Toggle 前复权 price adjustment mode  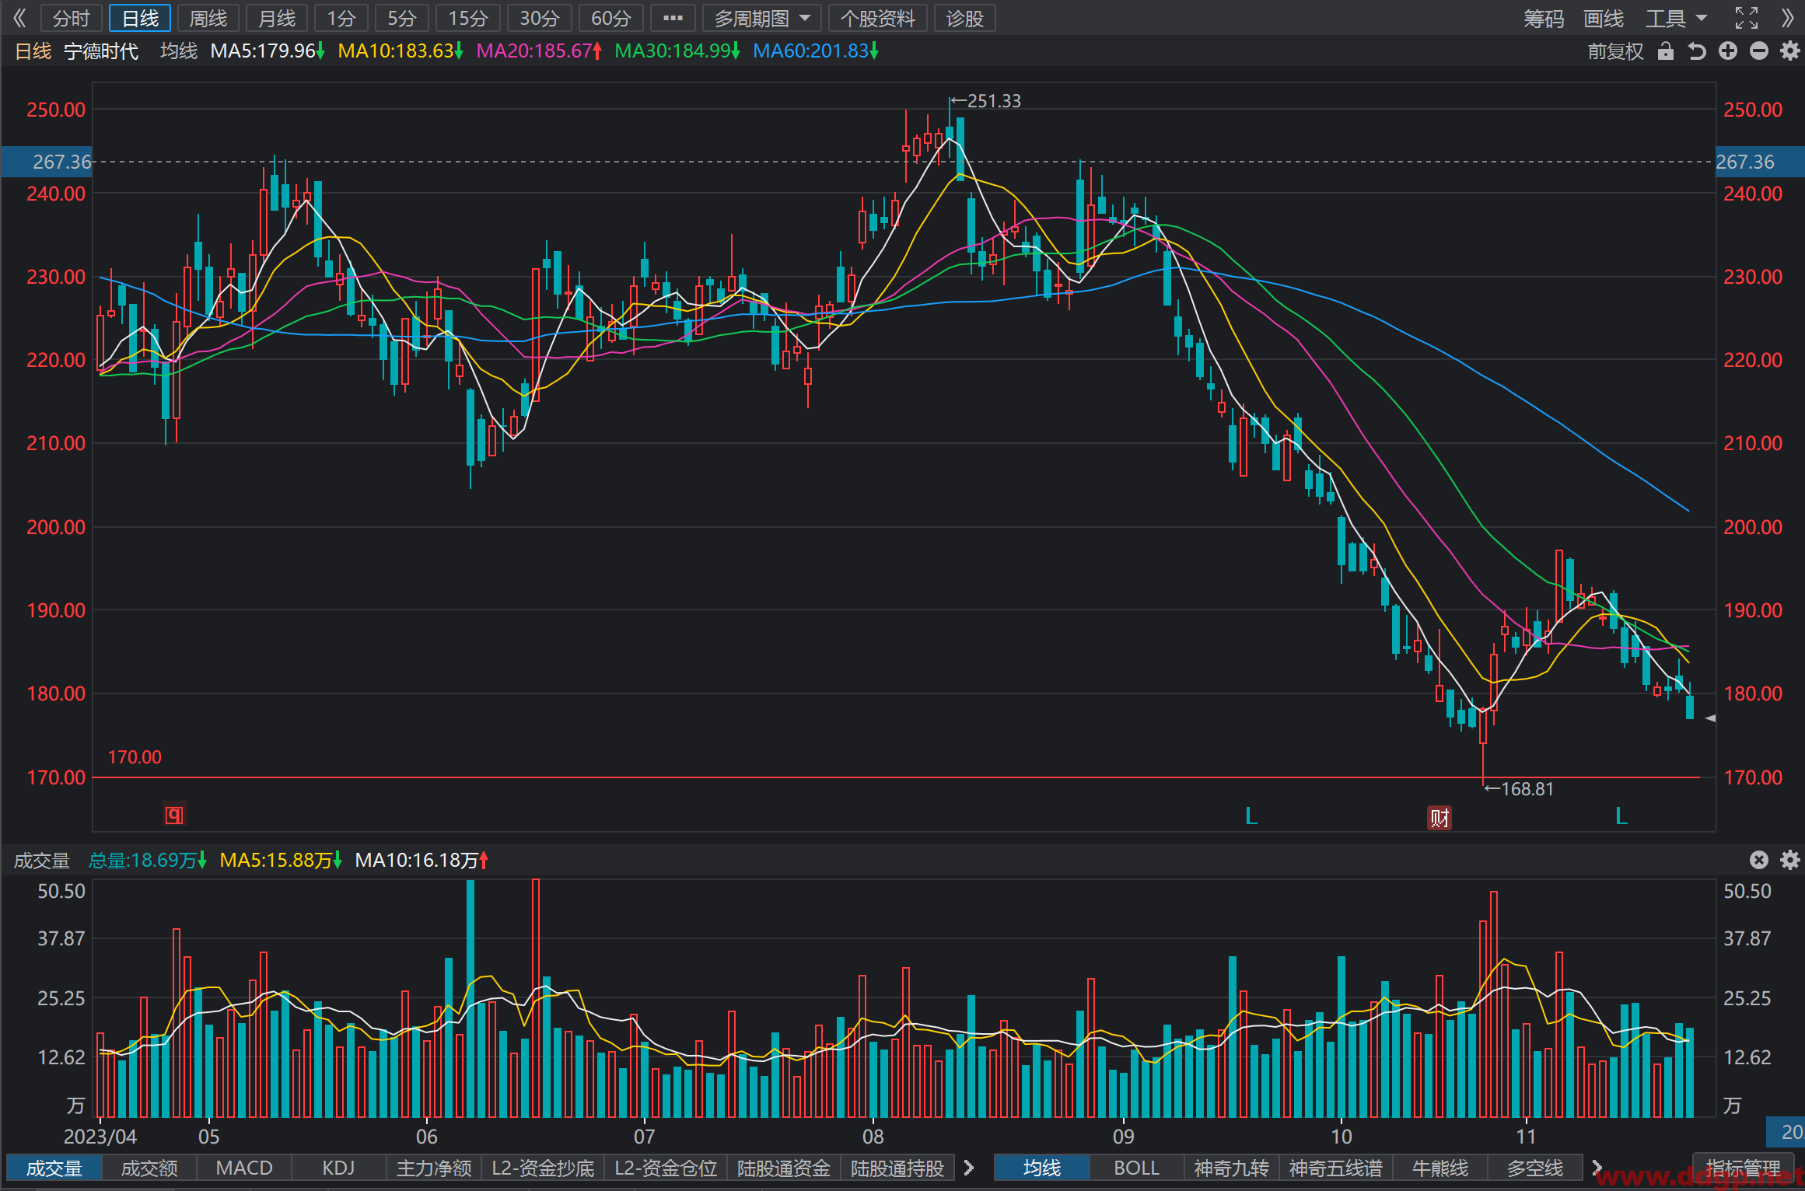(x=1615, y=51)
